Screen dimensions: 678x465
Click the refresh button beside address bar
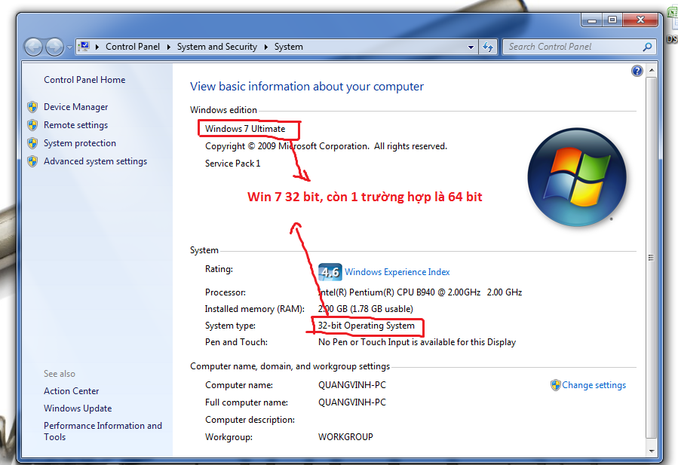tap(488, 47)
